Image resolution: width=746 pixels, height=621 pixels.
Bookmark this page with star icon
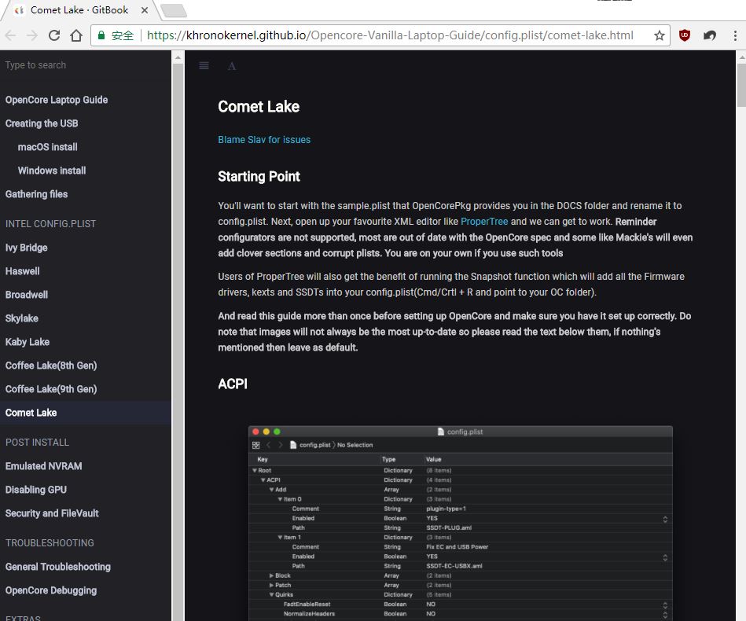(x=660, y=35)
